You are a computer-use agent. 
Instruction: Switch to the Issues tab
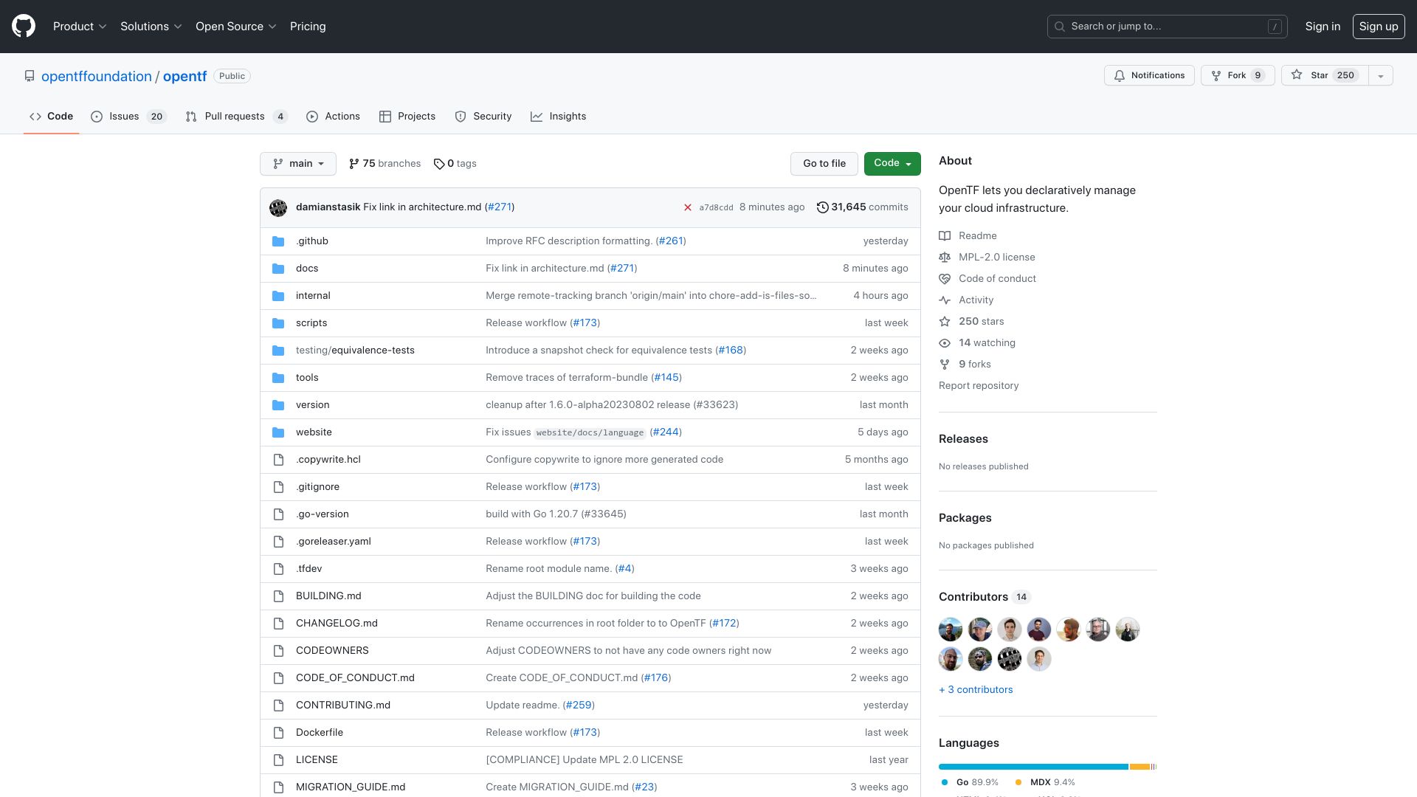click(128, 117)
